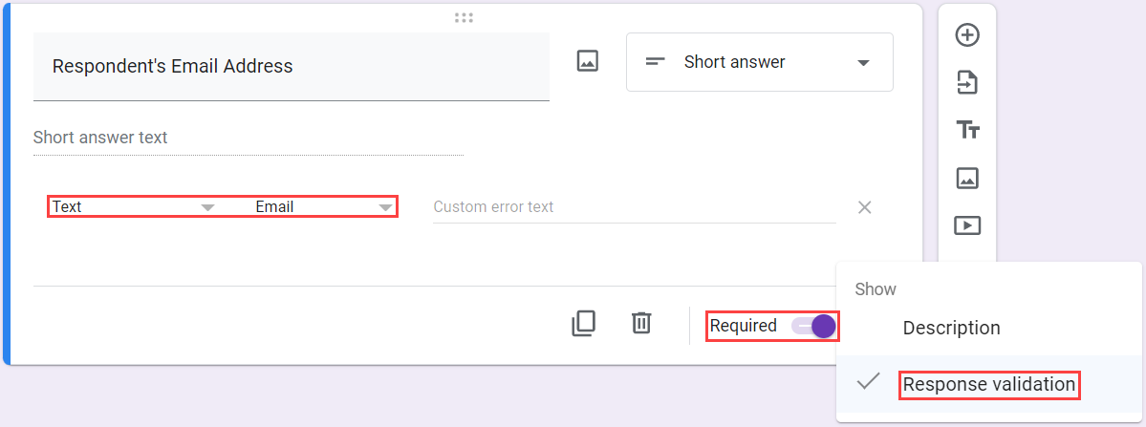The width and height of the screenshot is (1146, 427).
Task: Insert an image into the question title
Action: click(588, 61)
